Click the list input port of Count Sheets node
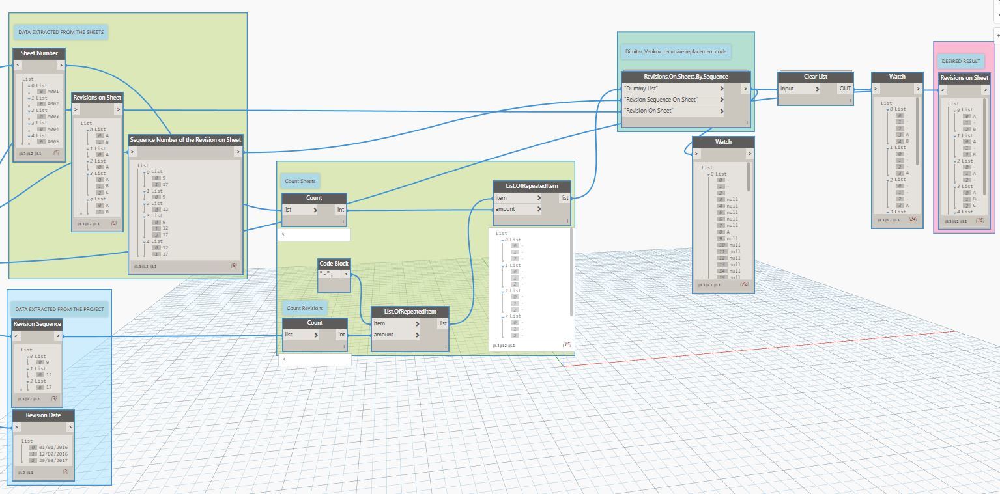Screen dimensions: 1000x494 301,210
